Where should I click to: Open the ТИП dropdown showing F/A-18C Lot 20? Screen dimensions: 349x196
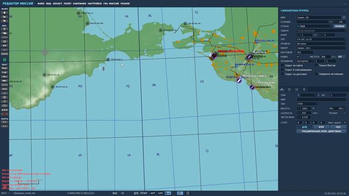tap(321, 39)
